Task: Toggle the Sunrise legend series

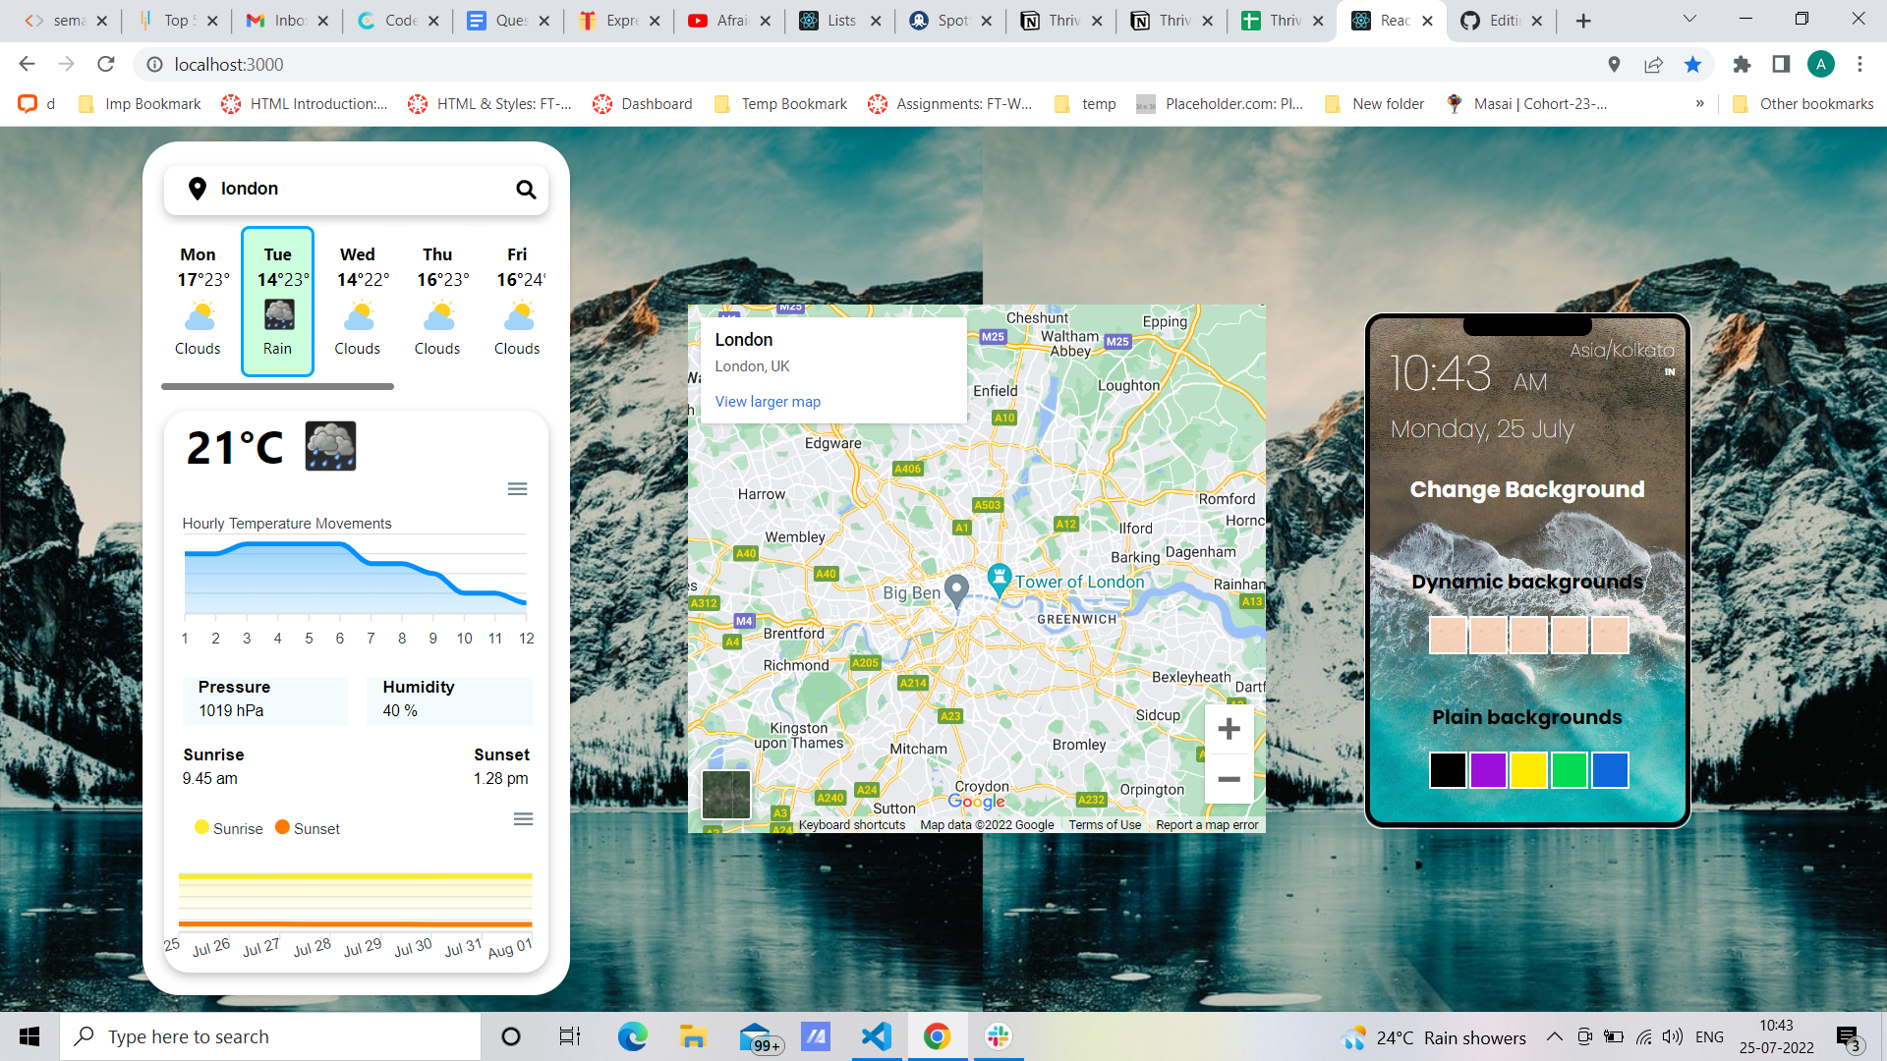Action: coord(229,828)
